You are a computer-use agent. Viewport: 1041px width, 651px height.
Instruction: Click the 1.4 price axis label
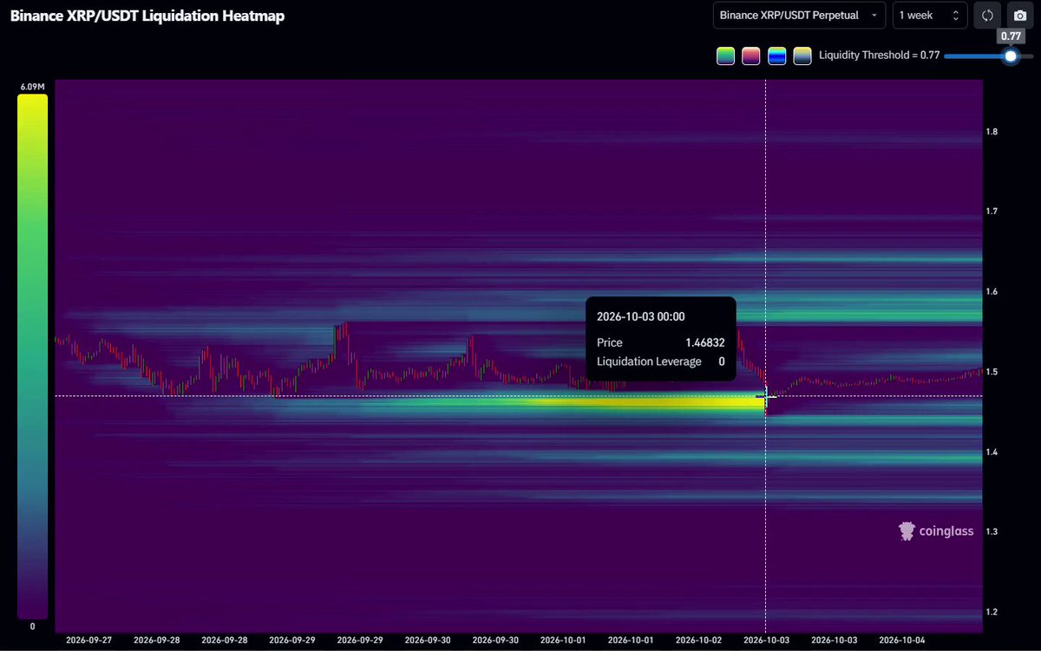pyautogui.click(x=992, y=452)
